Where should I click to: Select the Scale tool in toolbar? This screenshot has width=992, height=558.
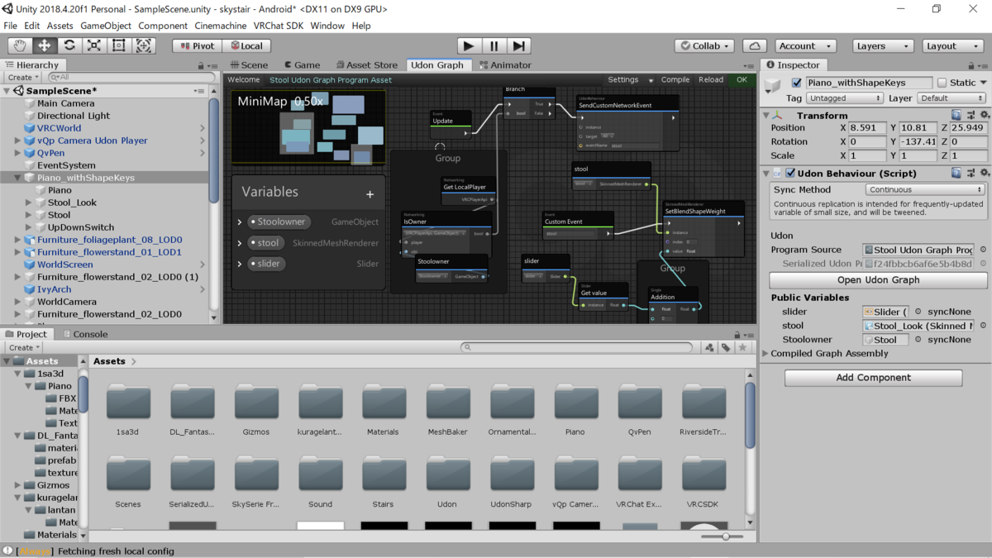point(94,46)
